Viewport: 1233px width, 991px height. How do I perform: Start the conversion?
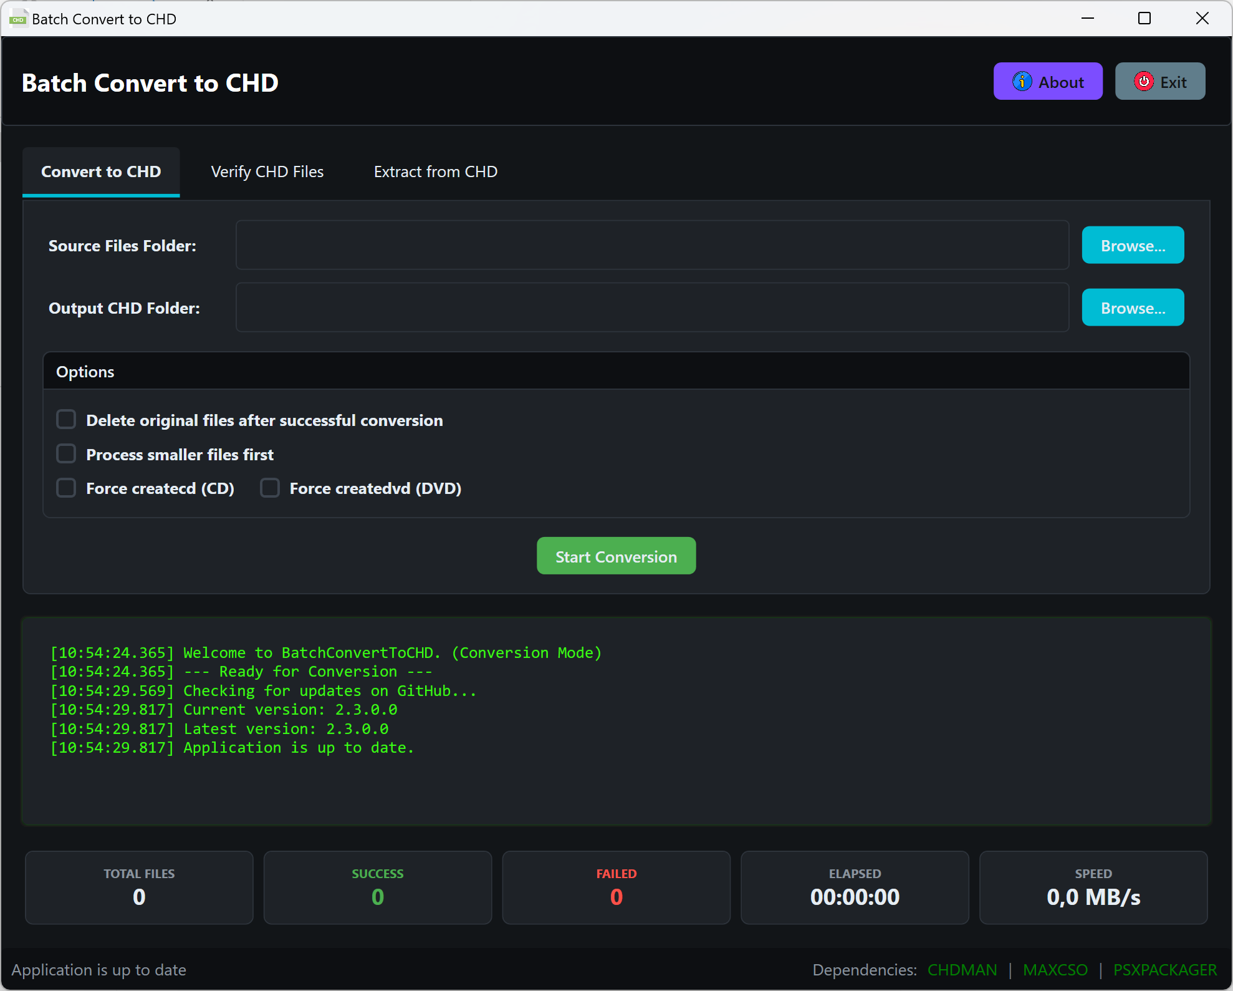[616, 556]
